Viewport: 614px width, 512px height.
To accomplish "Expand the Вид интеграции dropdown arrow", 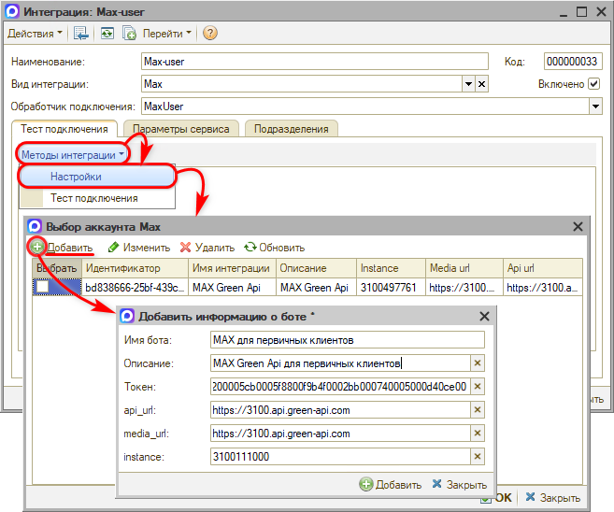I will tap(468, 84).
